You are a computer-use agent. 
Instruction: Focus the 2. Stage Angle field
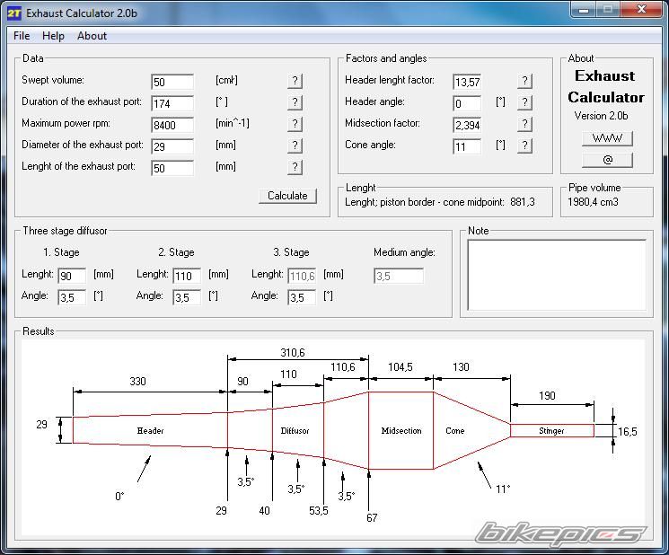point(187,297)
